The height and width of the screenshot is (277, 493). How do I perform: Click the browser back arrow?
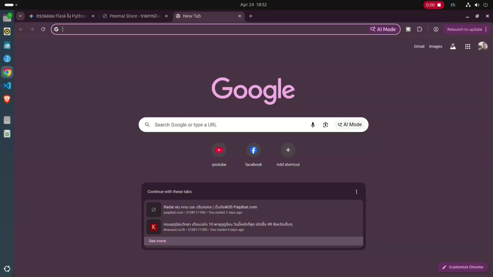[21, 29]
